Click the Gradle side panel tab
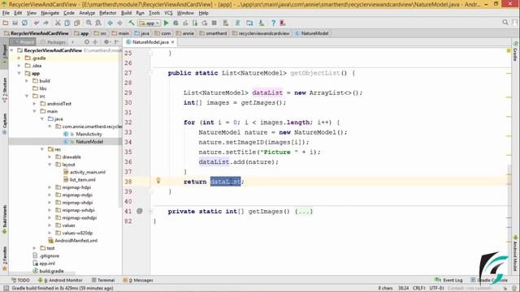Viewport: 520px width, 292px height. tap(516, 52)
